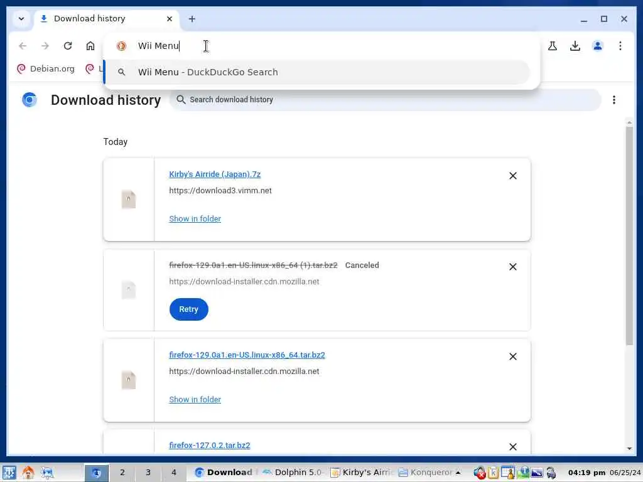
Task: Open the user profile avatar
Action: click(598, 46)
